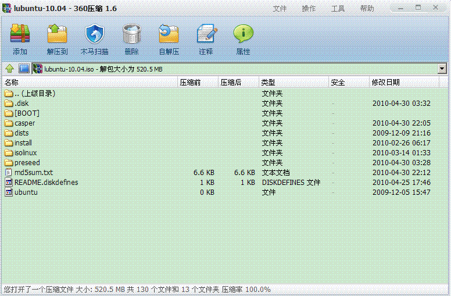Select the md5sum.txt file icon
The image size is (451, 296).
(9, 173)
